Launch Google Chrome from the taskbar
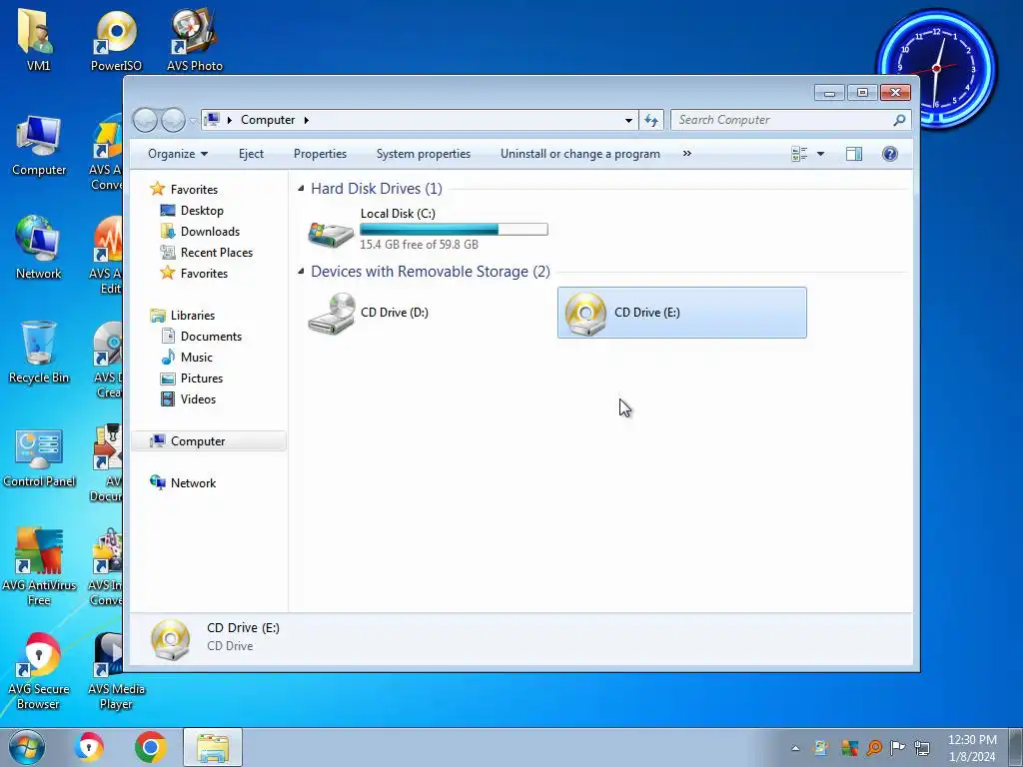The image size is (1023, 767). pos(151,747)
